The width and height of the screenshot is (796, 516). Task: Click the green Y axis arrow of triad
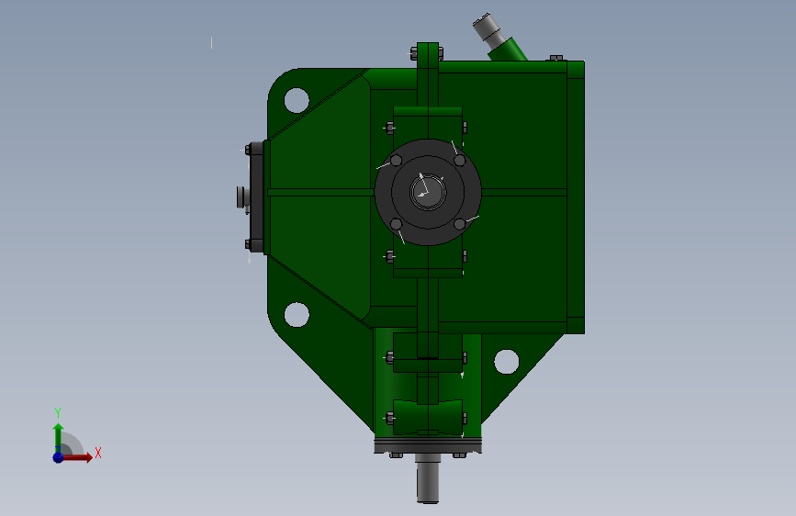59,437
